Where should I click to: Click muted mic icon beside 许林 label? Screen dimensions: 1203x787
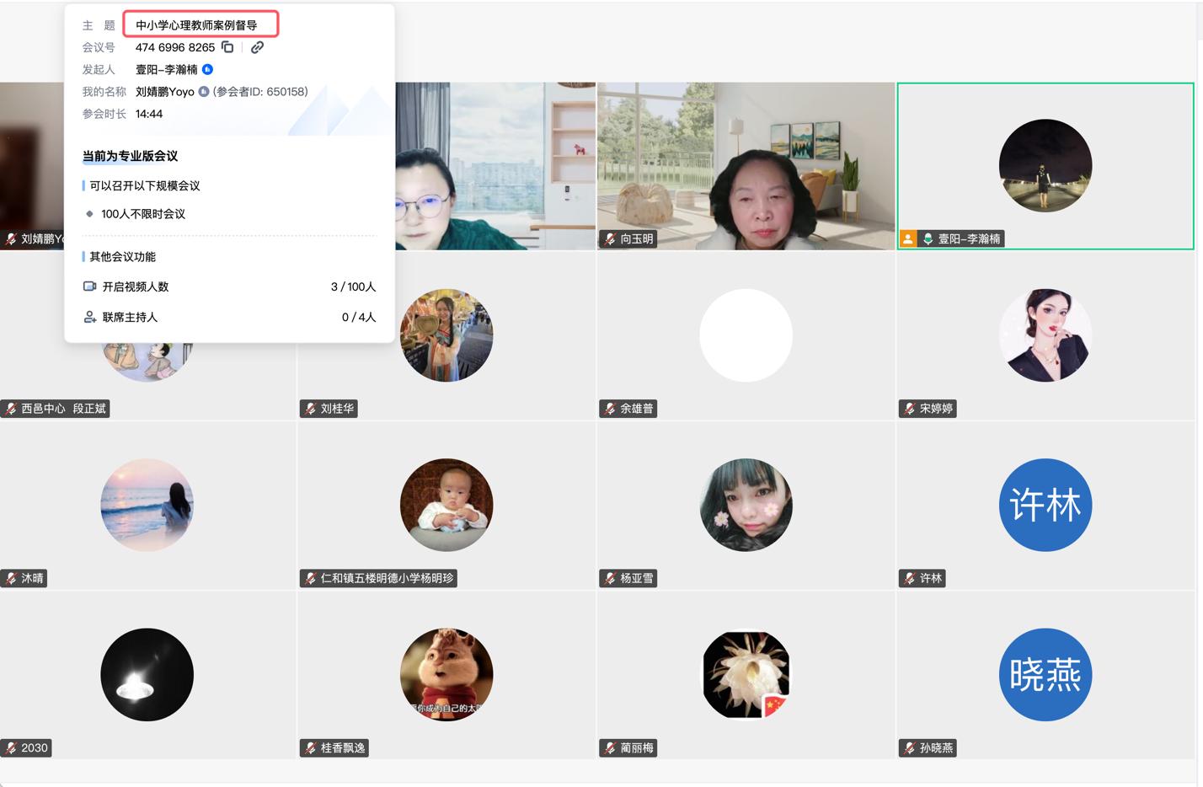click(909, 578)
